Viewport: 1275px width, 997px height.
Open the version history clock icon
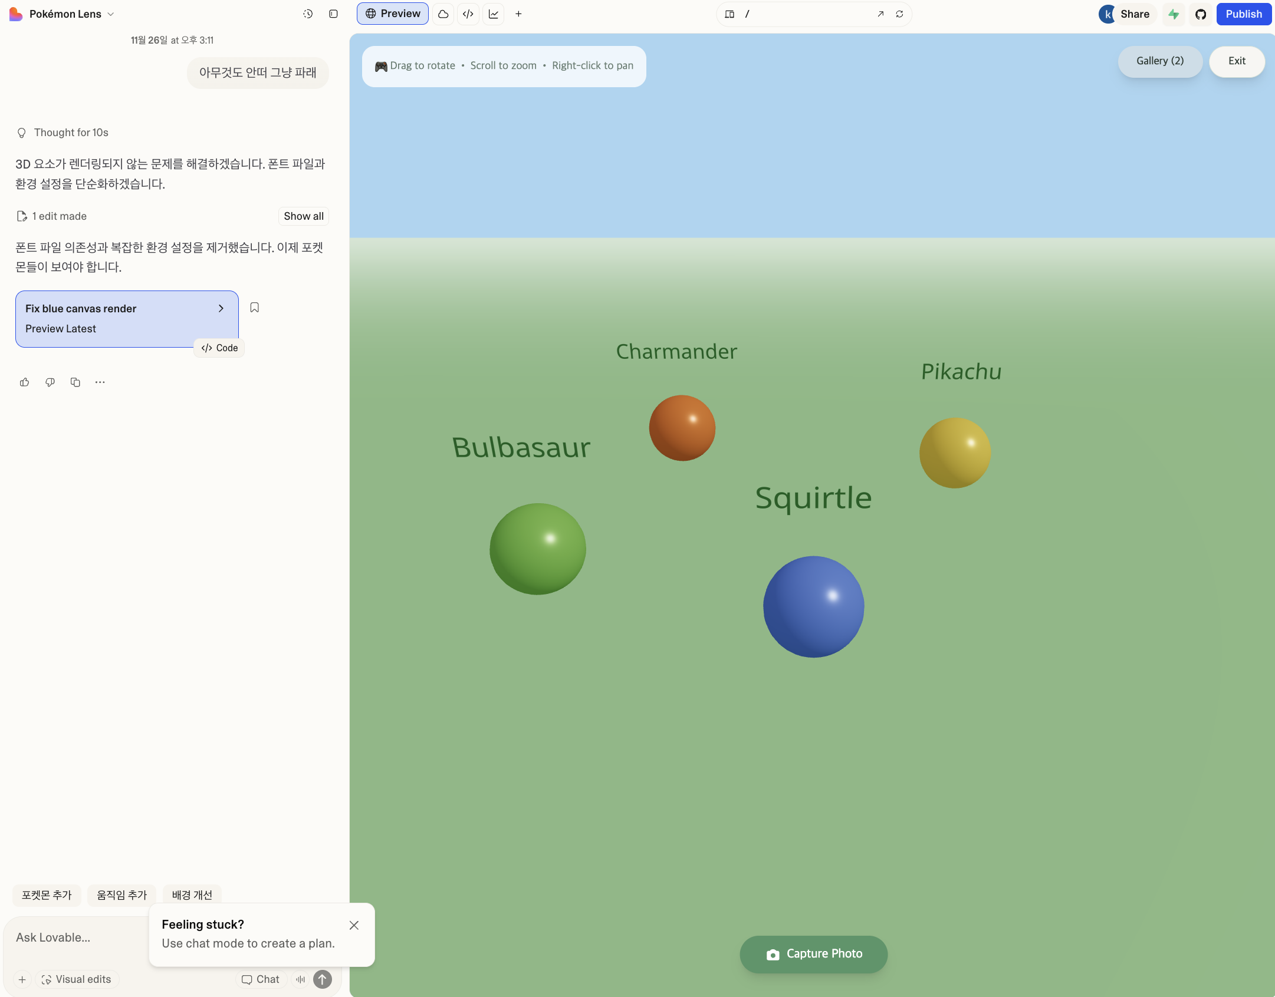click(x=308, y=14)
